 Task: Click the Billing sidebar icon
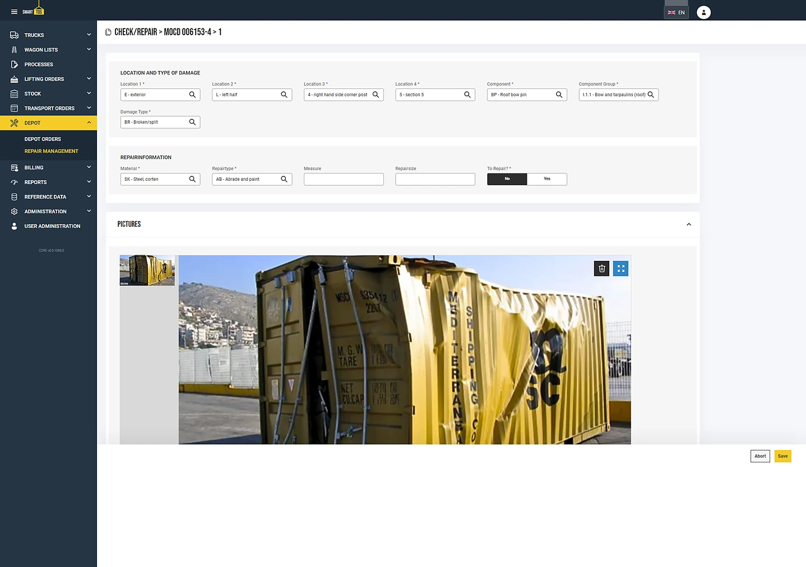14,167
